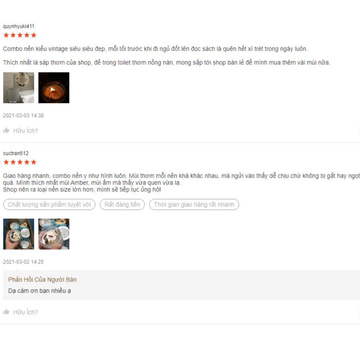Click the fifth star in quynhyuki411's rating
The width and height of the screenshot is (360, 360).
[x=34, y=35]
